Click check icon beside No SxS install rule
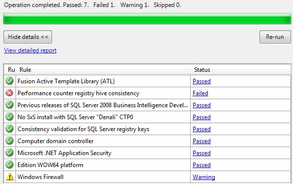Screen dimensions: 293x184 coord(9,117)
